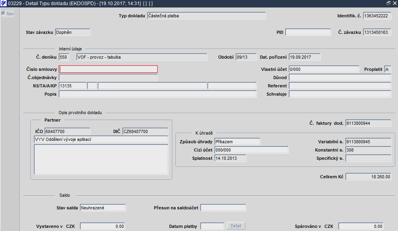The width and height of the screenshot is (398, 231).
Task: Click the Proplatit field showing A
Action: [388, 69]
